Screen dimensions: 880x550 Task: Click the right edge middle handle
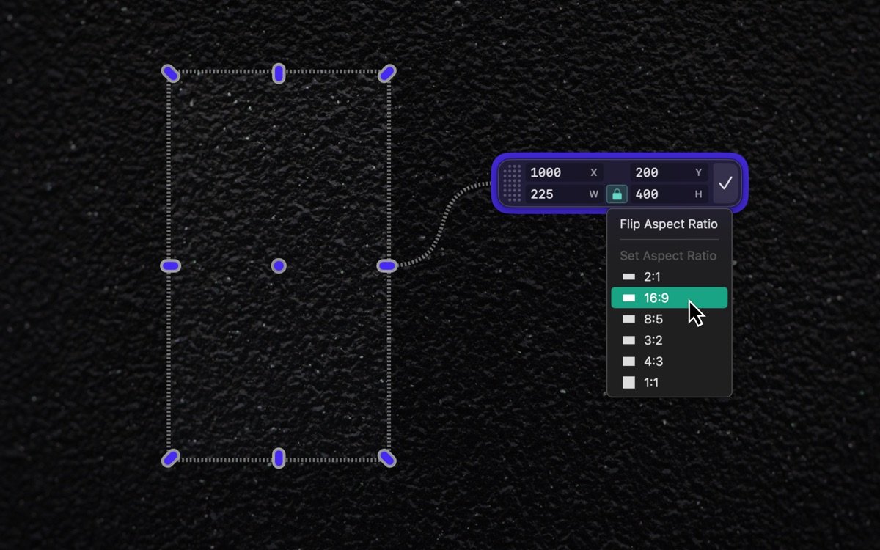click(x=387, y=265)
